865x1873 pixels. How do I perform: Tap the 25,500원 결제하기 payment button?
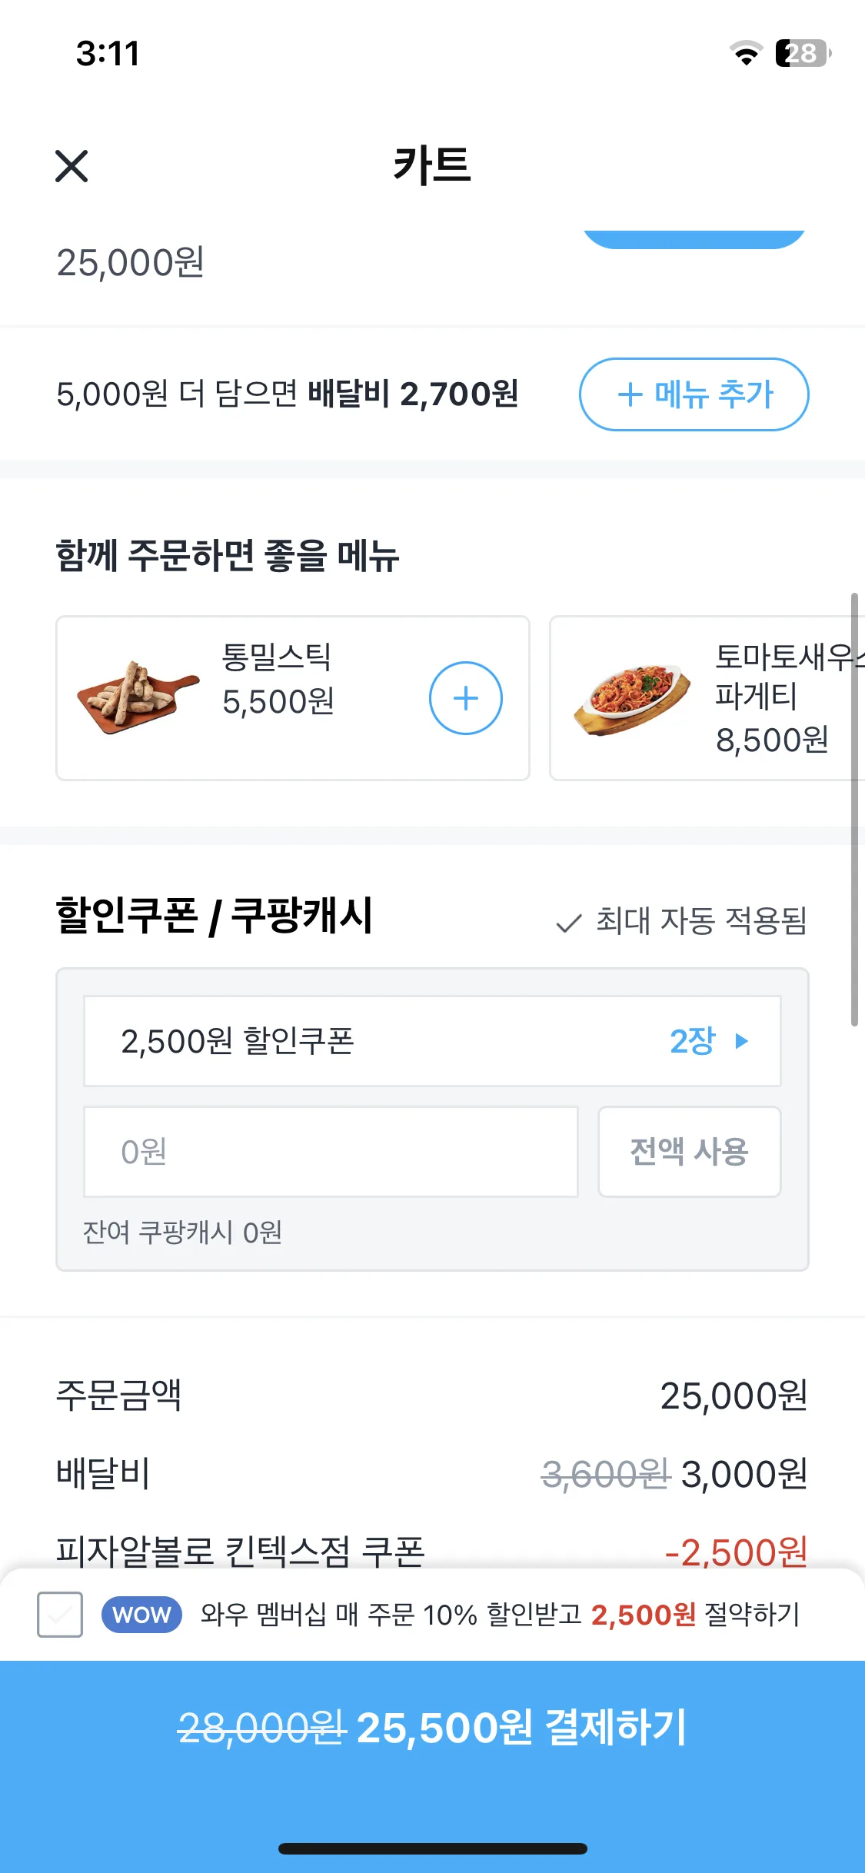[432, 1728]
